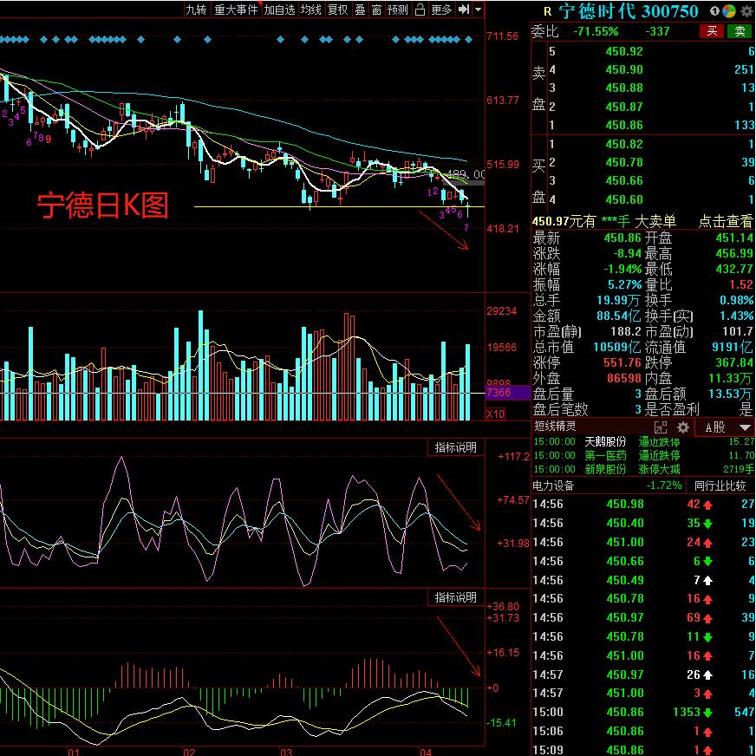Click the 委比 -71.55% value
756x756 pixels.
pos(596,31)
